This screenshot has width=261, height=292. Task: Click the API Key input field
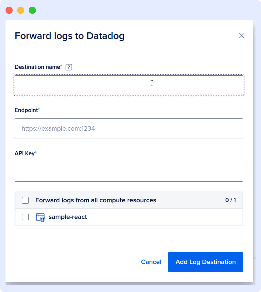[129, 171]
